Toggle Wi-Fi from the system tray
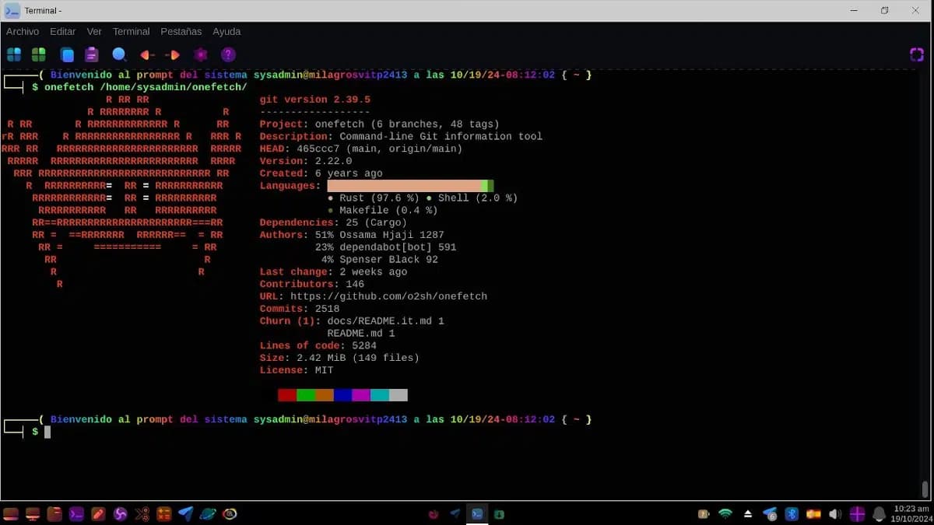Viewport: 934px width, 525px height. pos(725,513)
